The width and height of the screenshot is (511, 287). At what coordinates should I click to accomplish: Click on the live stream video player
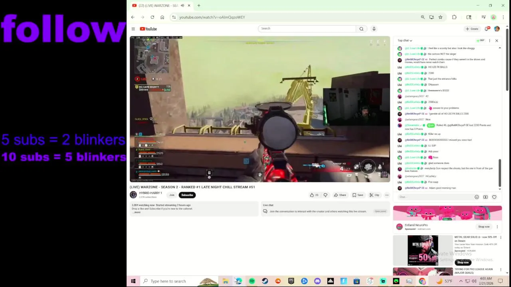[260, 109]
